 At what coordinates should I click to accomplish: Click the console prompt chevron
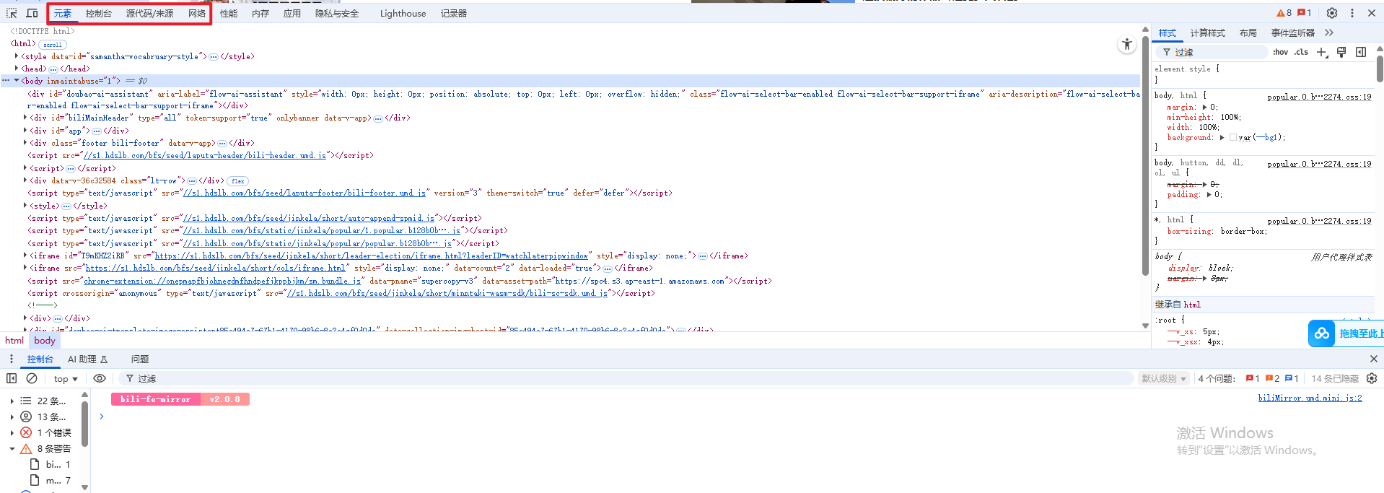coord(102,416)
